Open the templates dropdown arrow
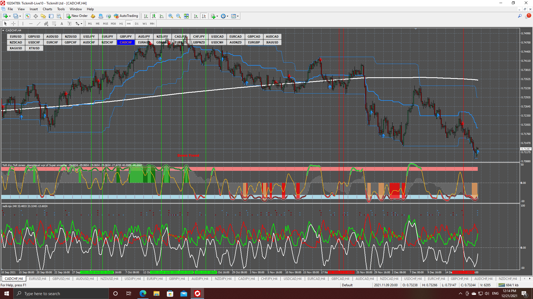 point(238,16)
